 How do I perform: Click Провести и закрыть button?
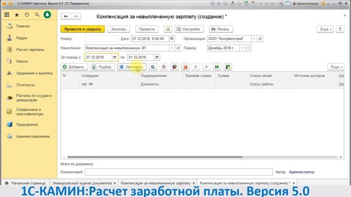pos(83,29)
